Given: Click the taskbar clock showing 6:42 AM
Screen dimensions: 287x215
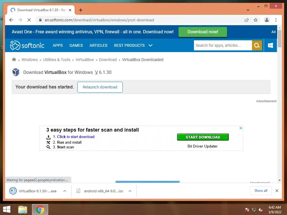Looking at the screenshot, I should click(275, 210).
